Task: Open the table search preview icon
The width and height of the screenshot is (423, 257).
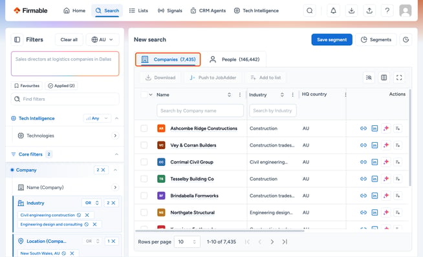Action: pyautogui.click(x=369, y=77)
